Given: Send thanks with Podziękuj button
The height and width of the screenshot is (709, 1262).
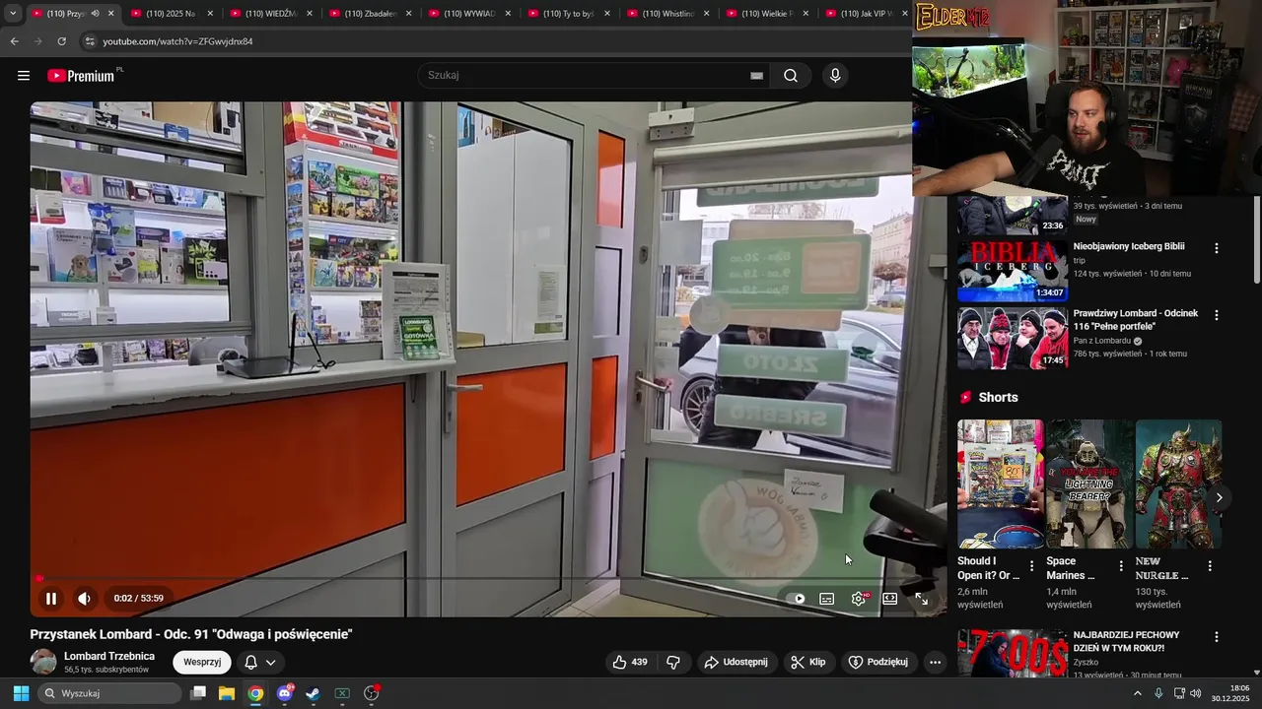Looking at the screenshot, I should (x=878, y=662).
